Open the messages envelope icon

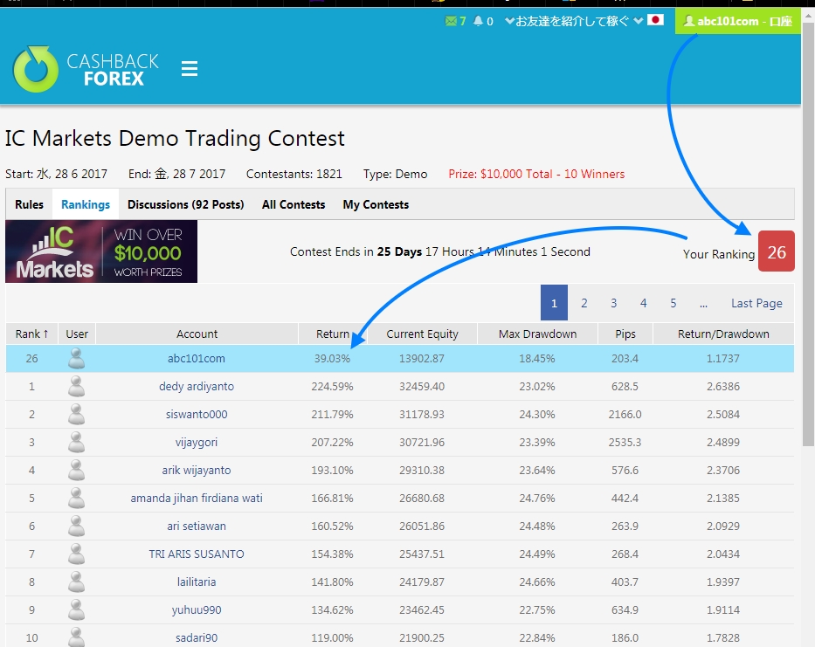coord(451,21)
